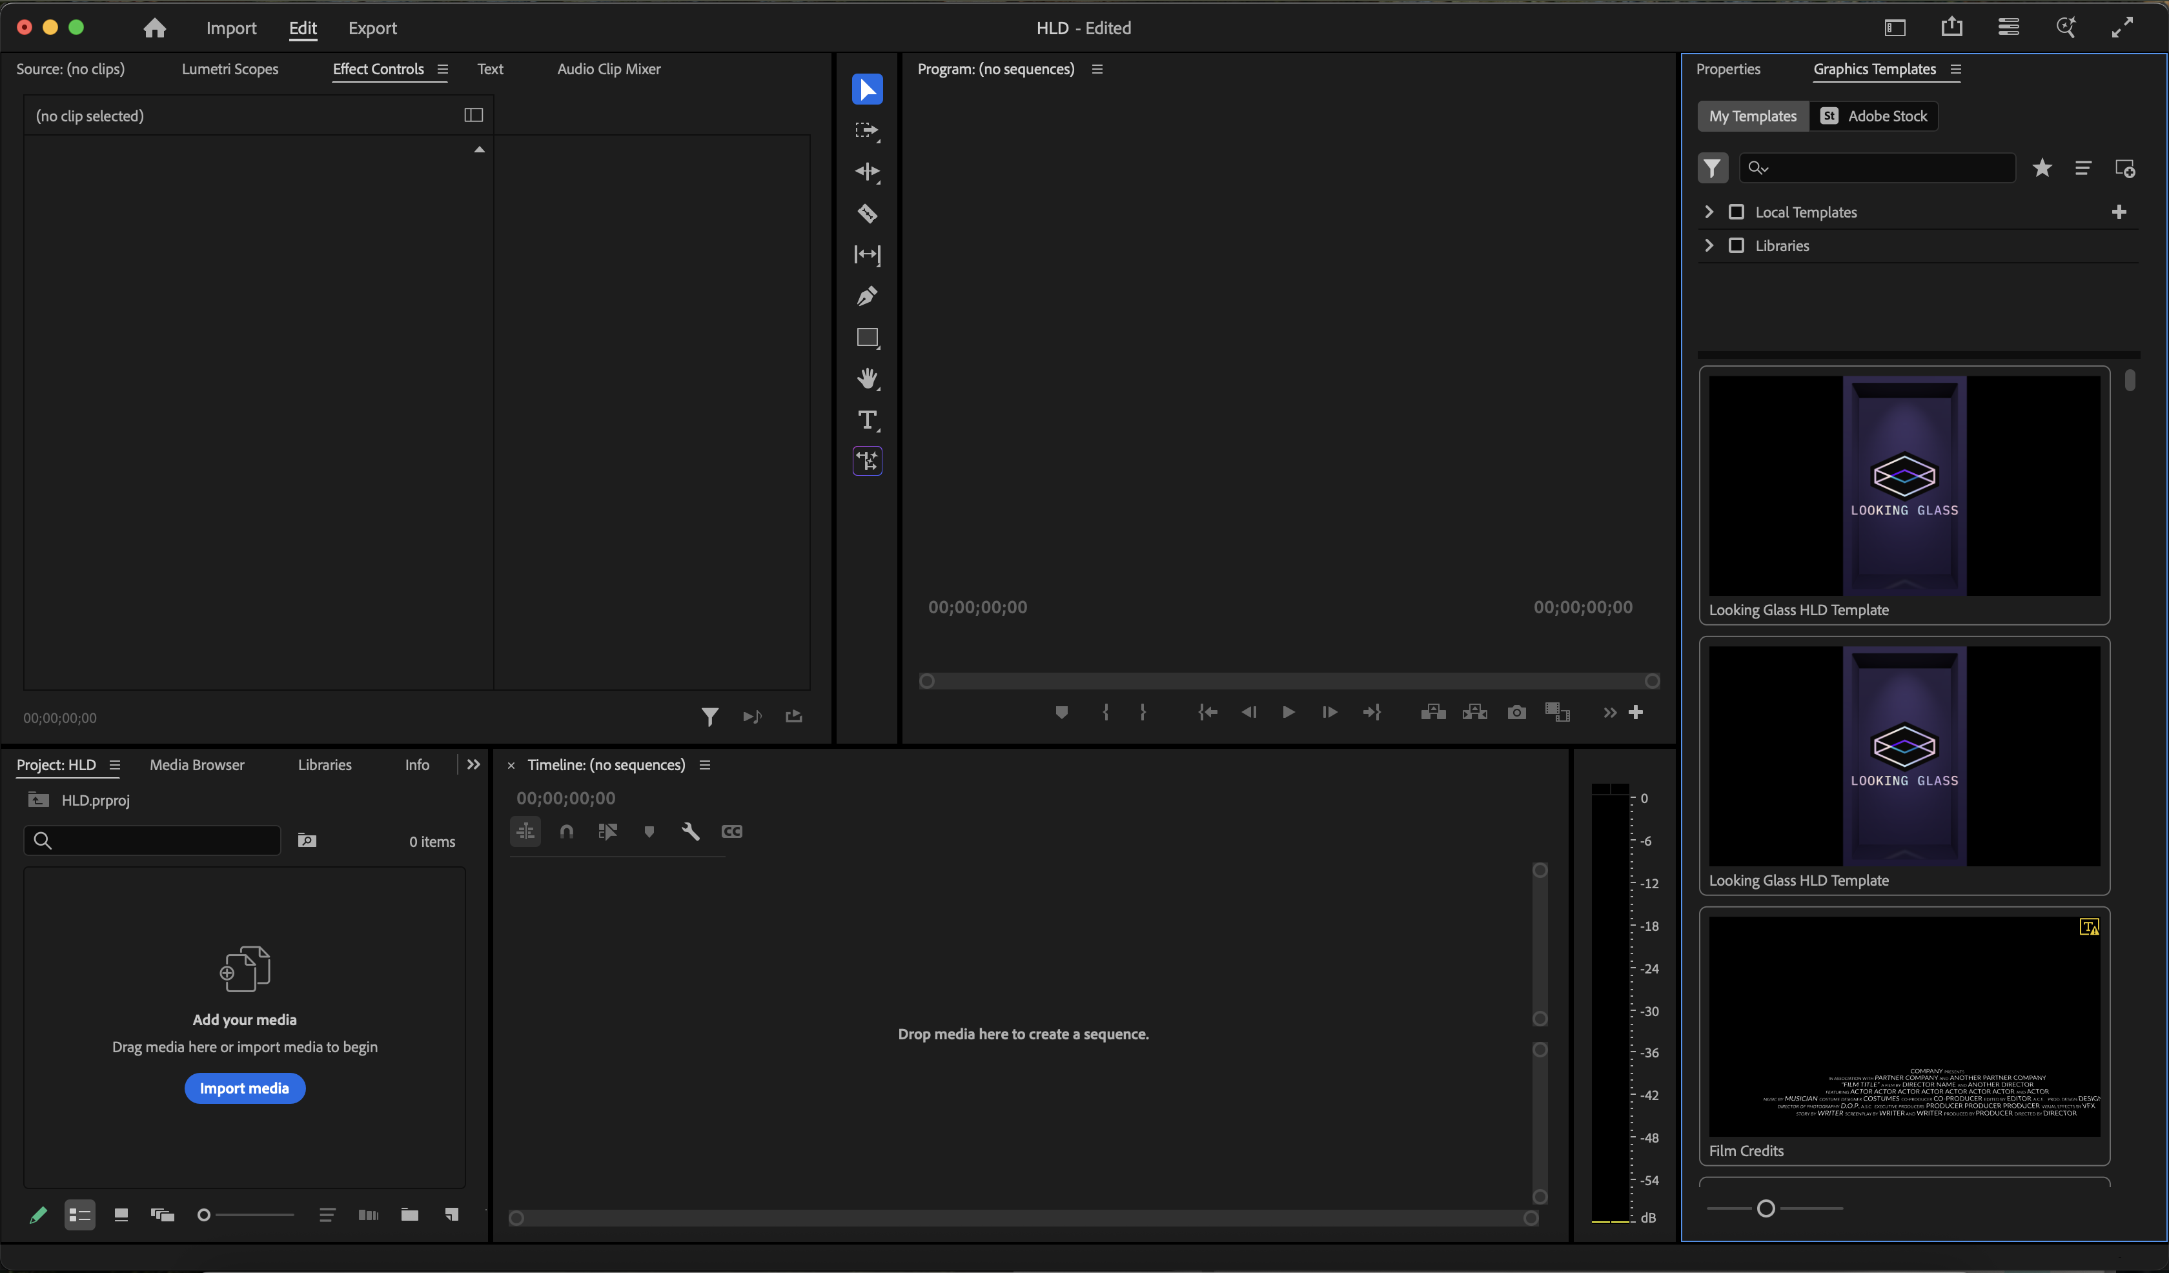This screenshot has width=2169, height=1273.
Task: Adjust the template thumbnail size slider
Action: pyautogui.click(x=1766, y=1208)
